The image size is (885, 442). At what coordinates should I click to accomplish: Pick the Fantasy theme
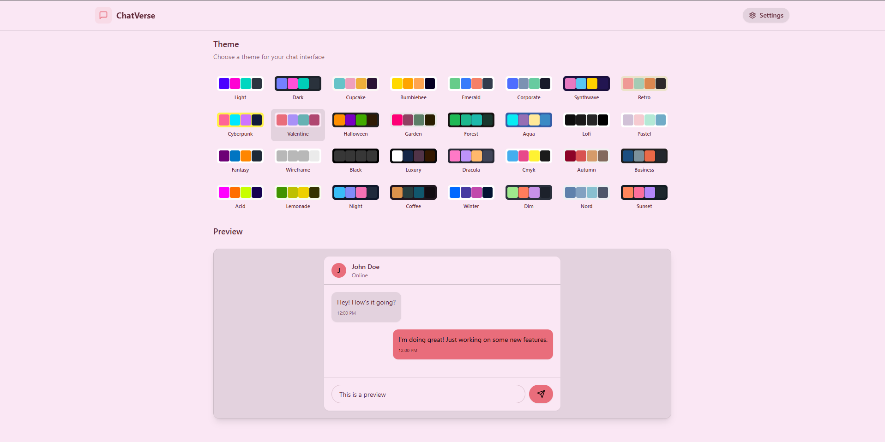pos(240,161)
